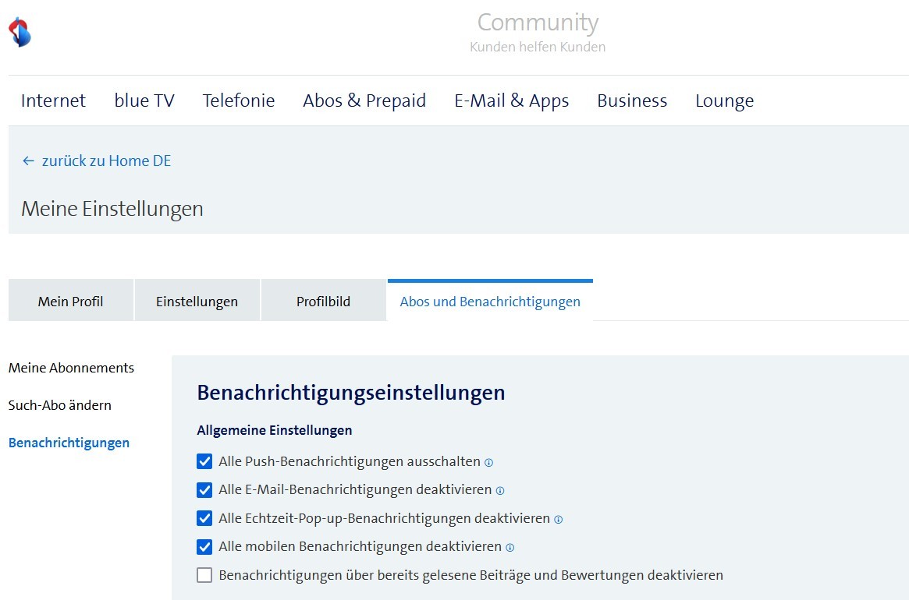This screenshot has height=600, width=909.
Task: Toggle Alle mobilen Benachrichtigungen deaktivieren checkbox
Action: coord(204,547)
